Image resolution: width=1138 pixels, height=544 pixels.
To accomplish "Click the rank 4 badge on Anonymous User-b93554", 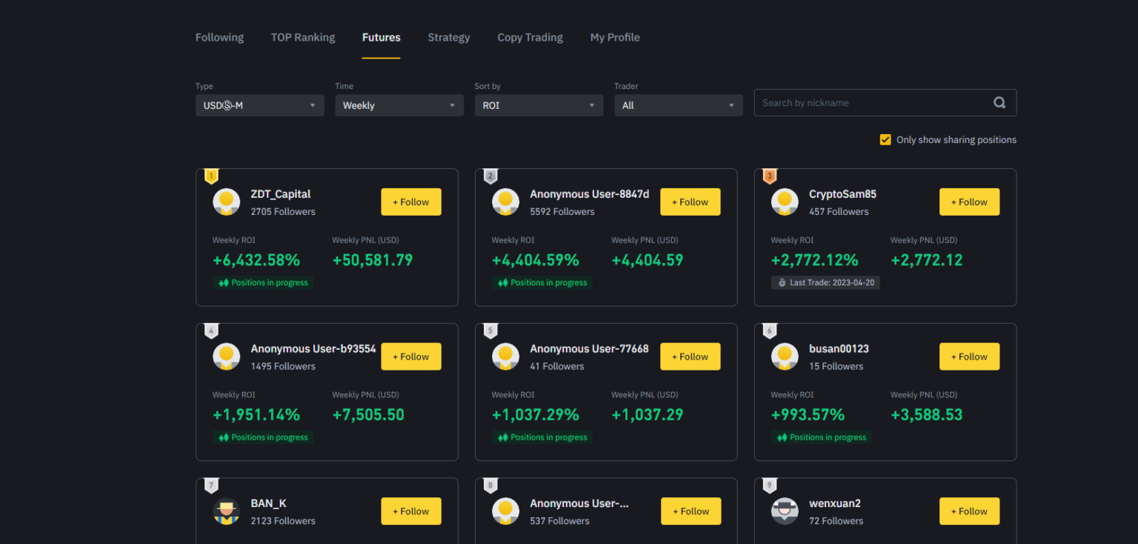I will [x=211, y=331].
